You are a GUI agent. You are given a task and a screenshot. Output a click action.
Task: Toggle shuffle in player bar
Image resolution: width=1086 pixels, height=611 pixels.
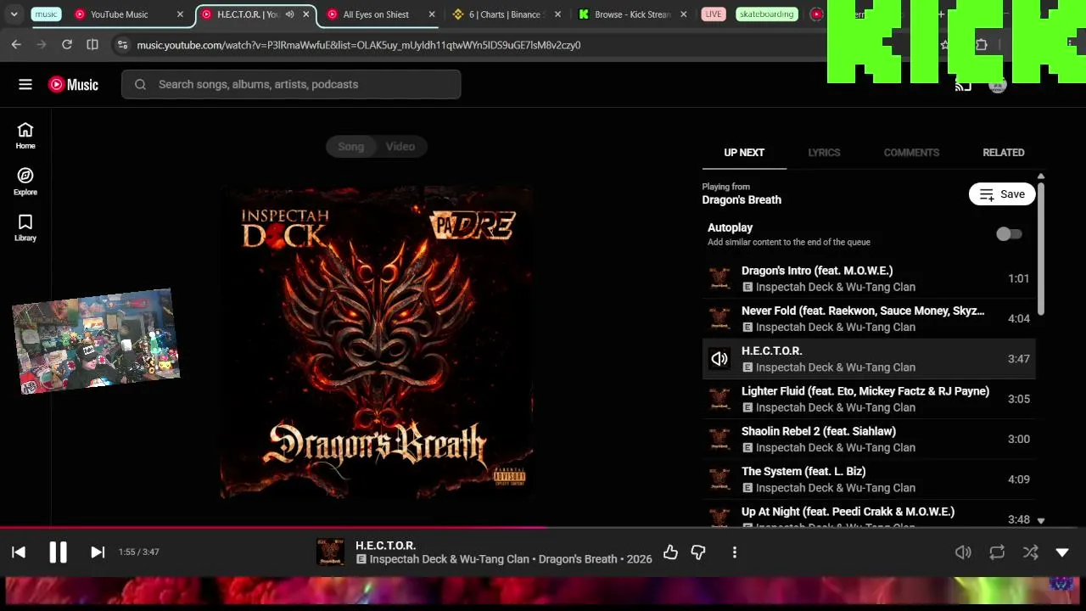click(1031, 552)
